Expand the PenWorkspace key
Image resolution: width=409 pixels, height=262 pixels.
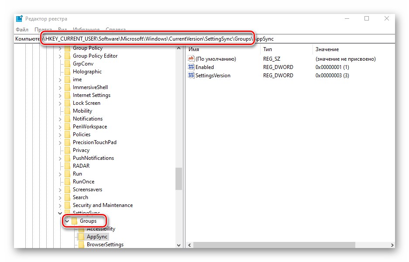click(x=60, y=127)
